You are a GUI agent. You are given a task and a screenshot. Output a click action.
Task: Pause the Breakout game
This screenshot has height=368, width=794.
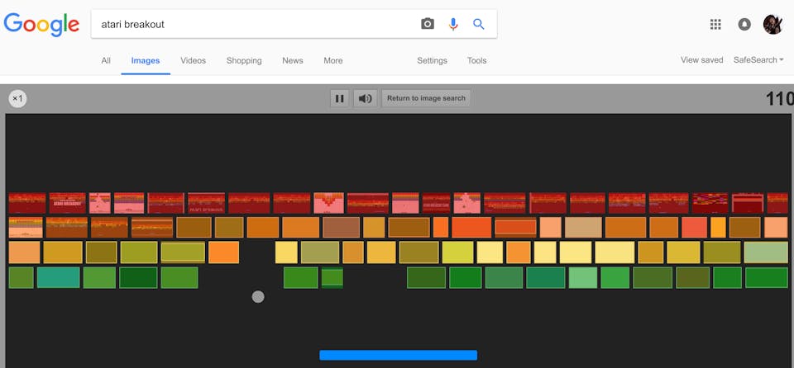point(339,99)
